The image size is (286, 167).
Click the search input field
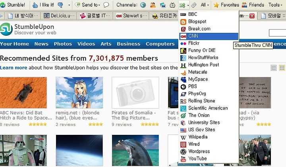click(277, 33)
